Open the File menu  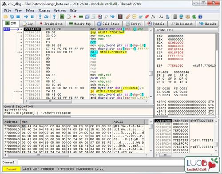pyautogui.click(x=8, y=10)
